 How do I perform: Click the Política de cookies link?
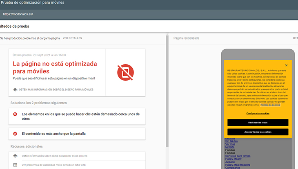(270, 105)
